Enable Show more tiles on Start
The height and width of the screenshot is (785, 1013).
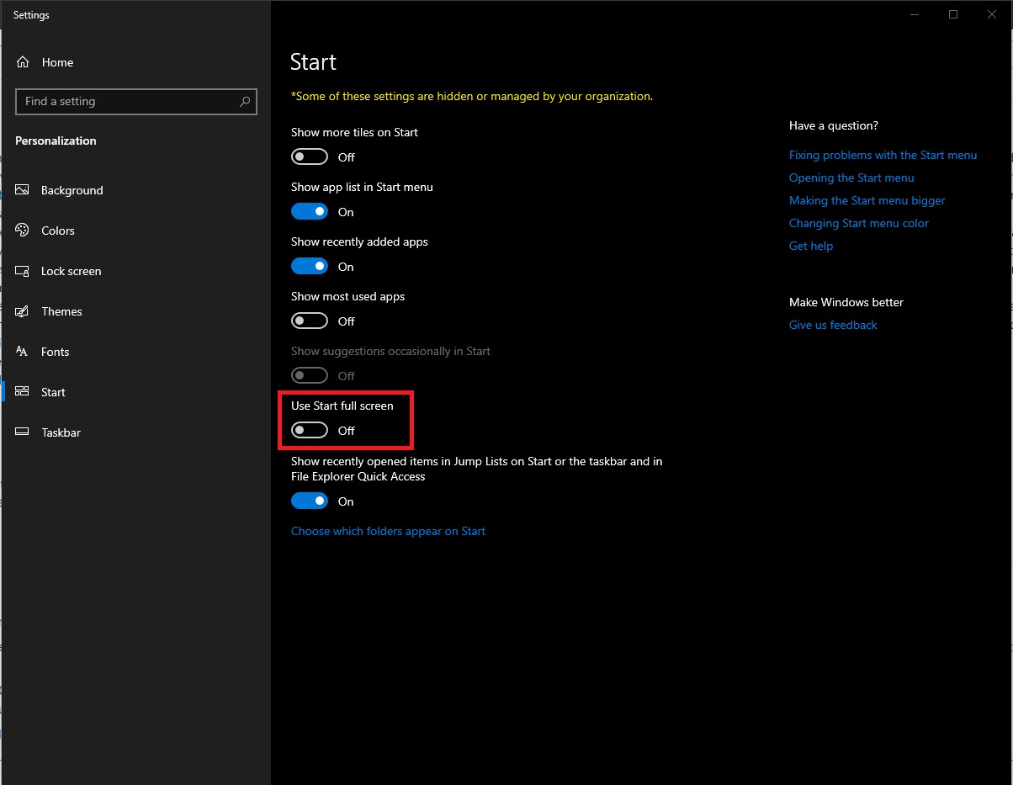pos(309,156)
